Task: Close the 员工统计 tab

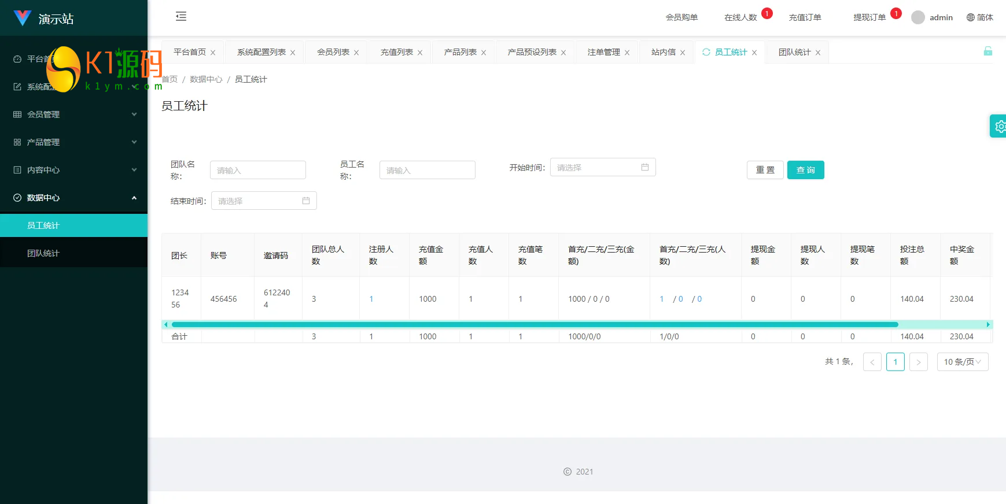Action: click(x=754, y=53)
